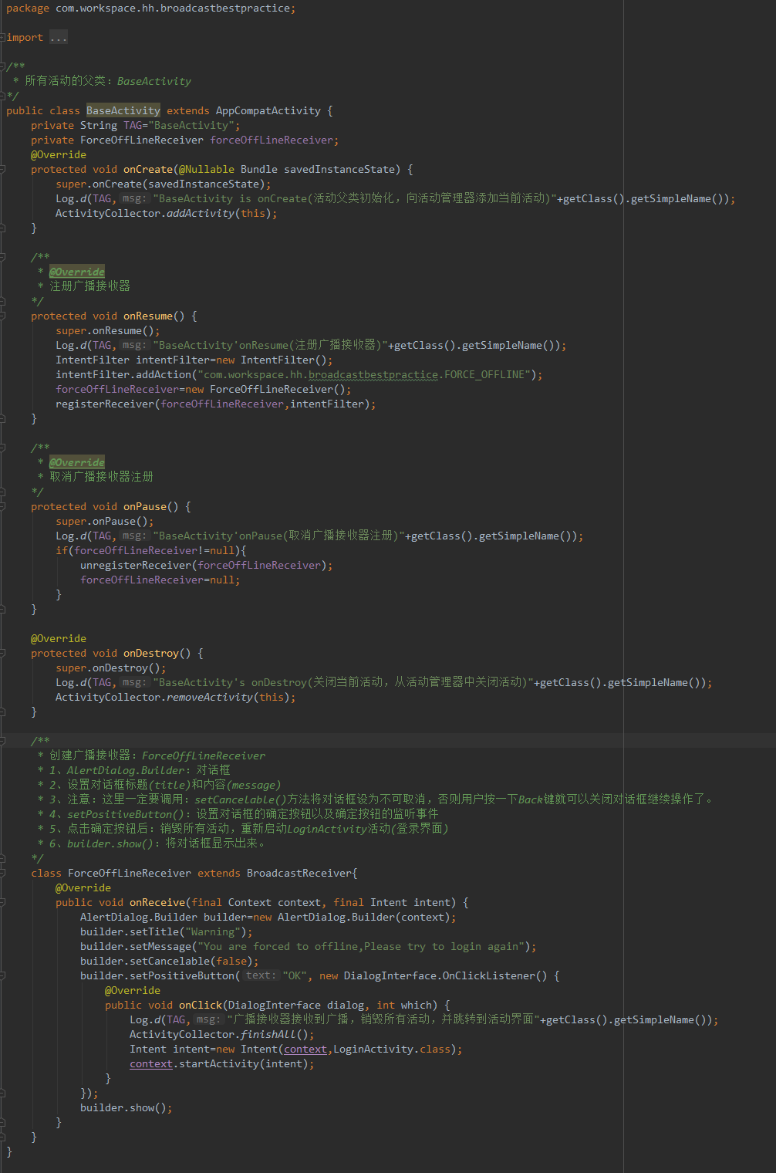Click setCancelable() in the Javadoc comment line 3
The width and height of the screenshot is (776, 1173).
[x=241, y=799]
